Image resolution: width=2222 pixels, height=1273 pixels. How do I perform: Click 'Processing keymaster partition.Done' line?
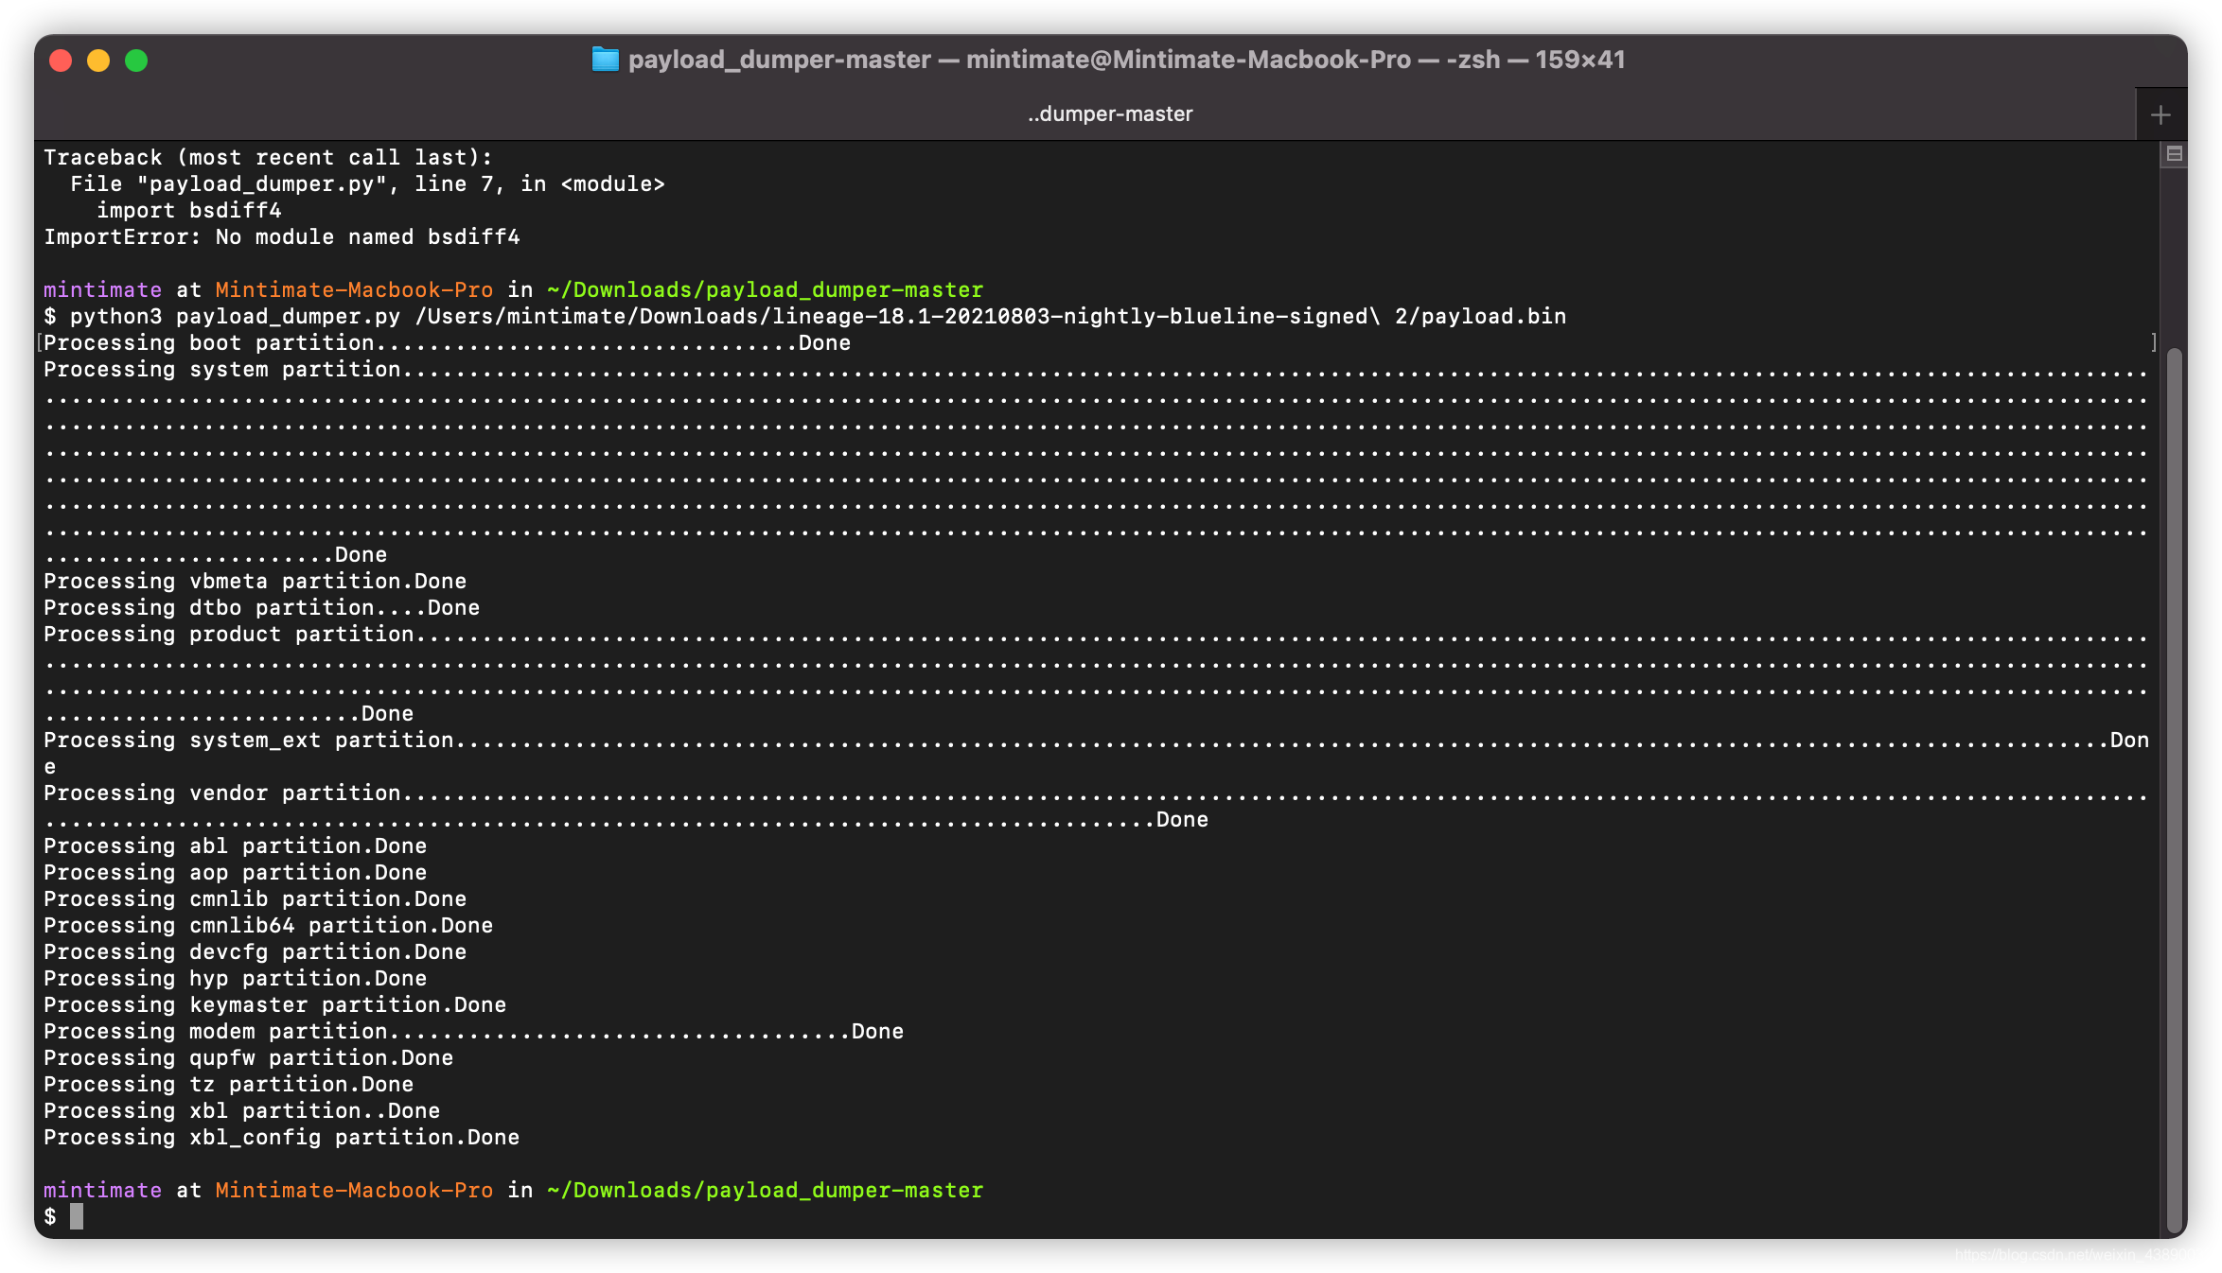point(275,1004)
